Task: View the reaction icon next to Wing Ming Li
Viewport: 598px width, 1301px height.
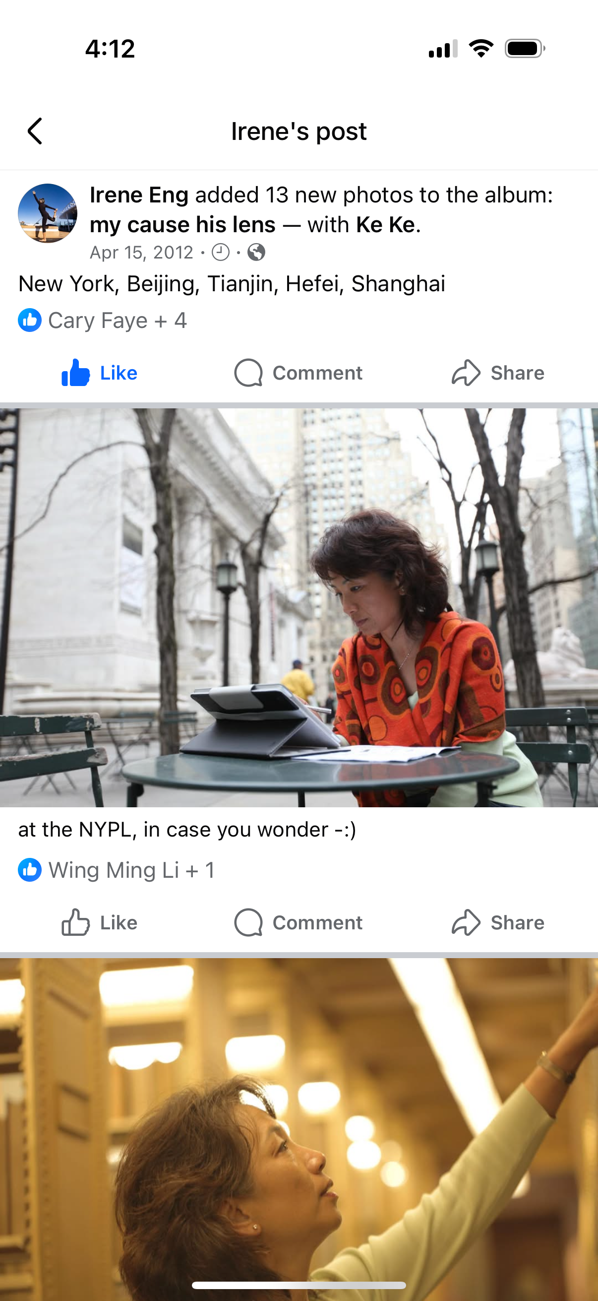Action: click(x=30, y=870)
